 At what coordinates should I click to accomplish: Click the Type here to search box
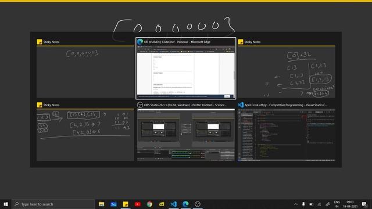click(53, 204)
